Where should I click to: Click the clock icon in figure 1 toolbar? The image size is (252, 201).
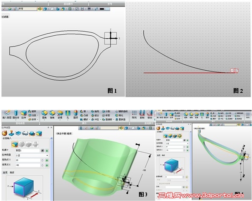point(52,9)
